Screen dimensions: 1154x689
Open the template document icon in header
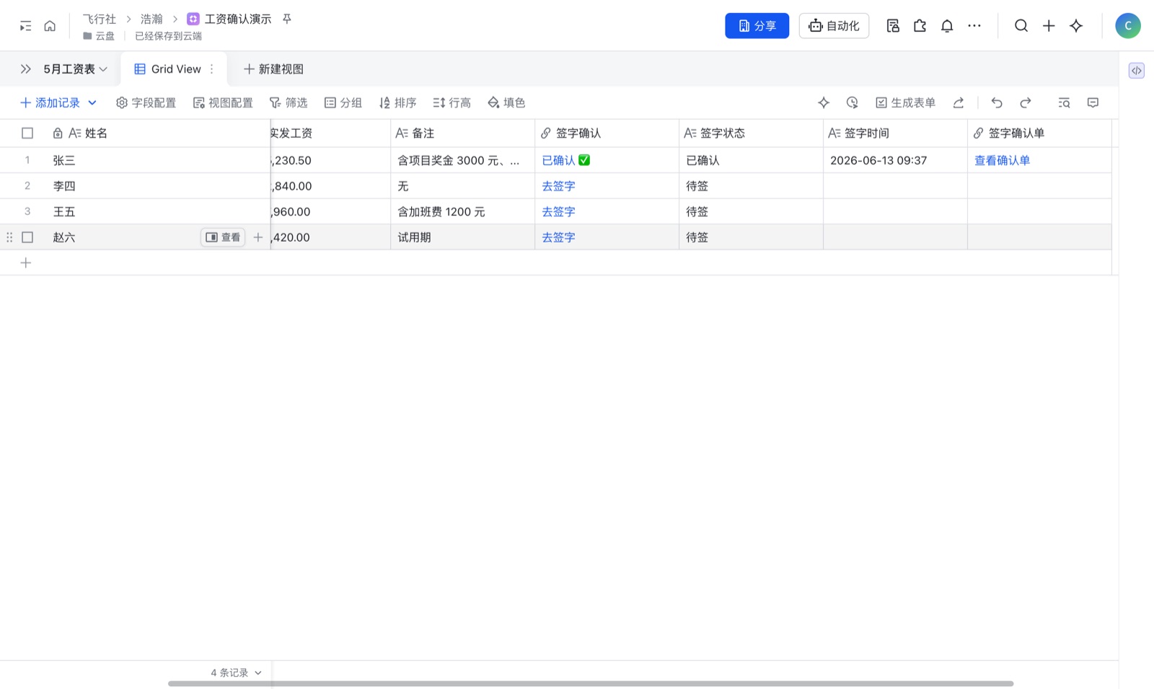(x=893, y=26)
